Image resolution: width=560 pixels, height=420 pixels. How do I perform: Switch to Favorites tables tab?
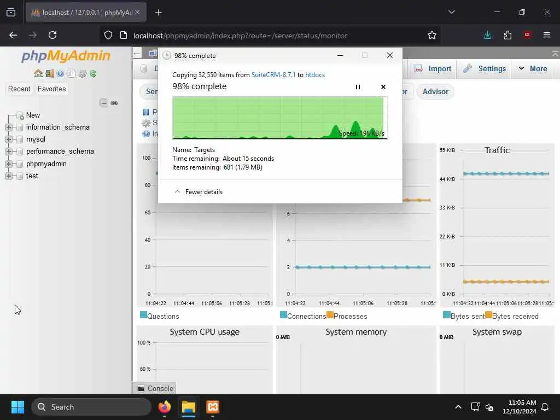coord(52,89)
